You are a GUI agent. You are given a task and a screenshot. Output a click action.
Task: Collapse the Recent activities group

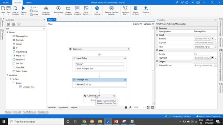pos(7,32)
